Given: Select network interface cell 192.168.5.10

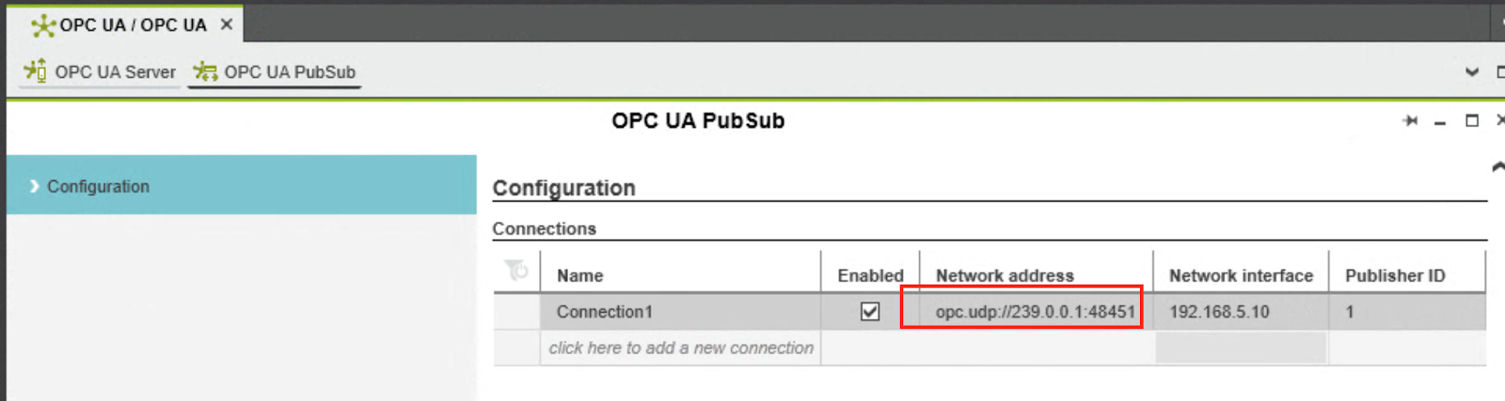Looking at the screenshot, I should tap(1241, 312).
